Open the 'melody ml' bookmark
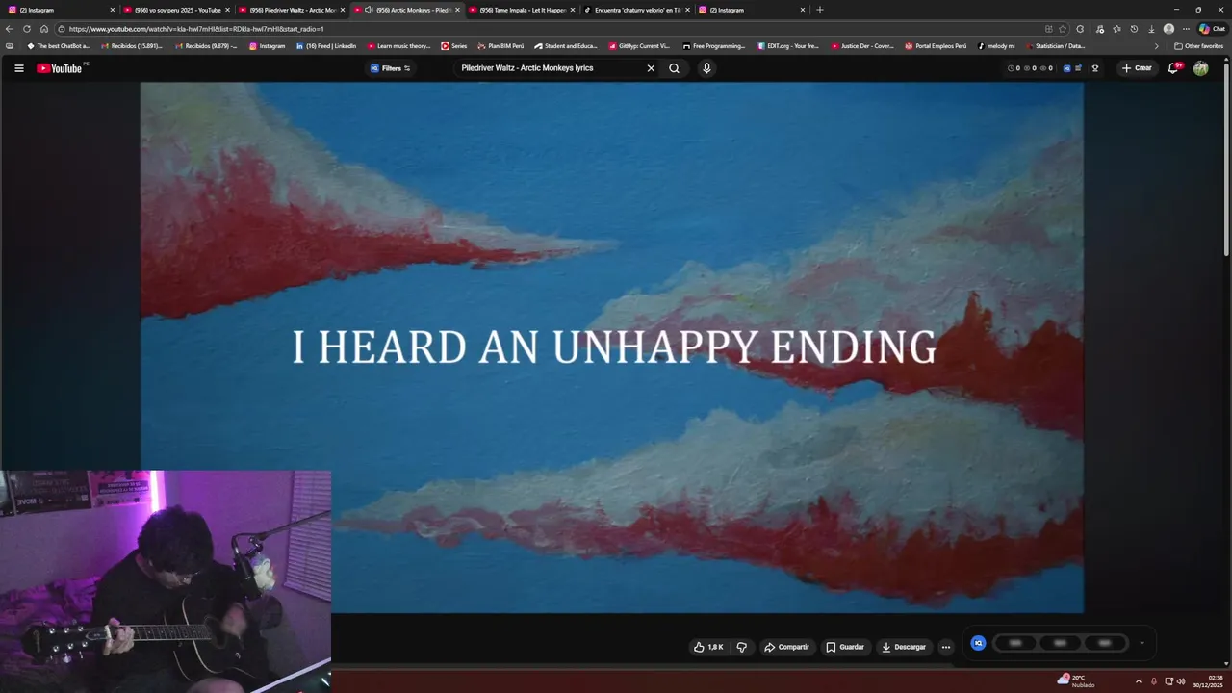This screenshot has height=693, width=1232. coord(996,46)
